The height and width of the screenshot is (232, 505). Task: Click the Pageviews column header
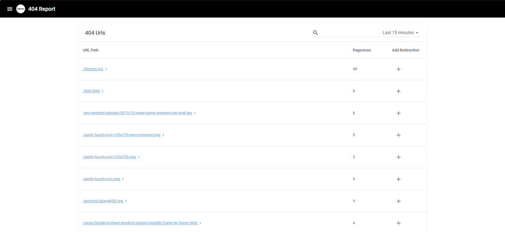coord(361,50)
